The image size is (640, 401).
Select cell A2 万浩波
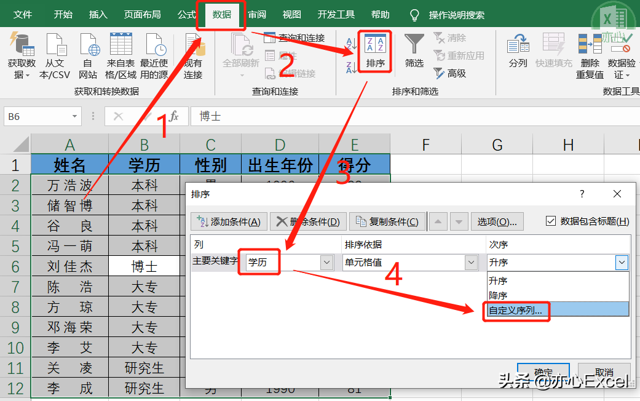[70, 185]
